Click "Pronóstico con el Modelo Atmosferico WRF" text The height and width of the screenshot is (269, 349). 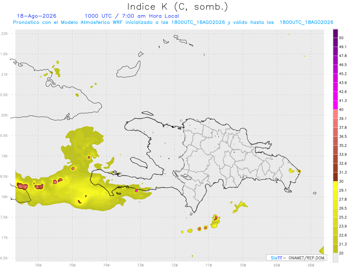(68, 22)
